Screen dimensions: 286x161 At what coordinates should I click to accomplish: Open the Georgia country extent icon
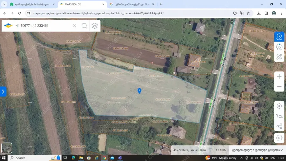click(279, 116)
